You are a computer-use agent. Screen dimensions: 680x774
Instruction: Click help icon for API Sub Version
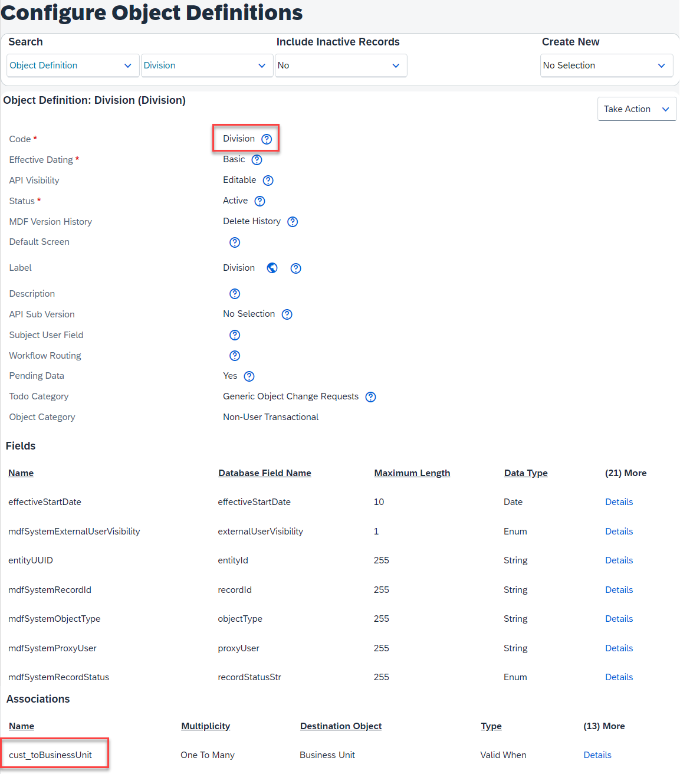pos(287,314)
